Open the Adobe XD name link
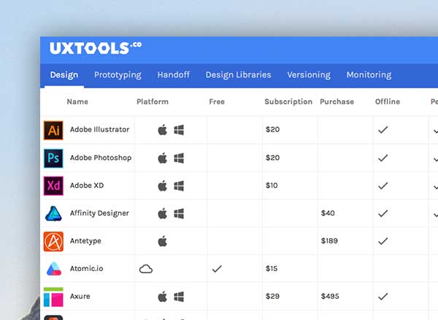 [x=87, y=186]
